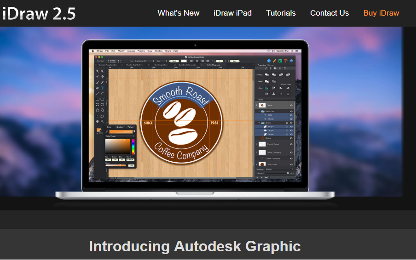
Task: Select the Polygon tool
Action: coord(103,105)
